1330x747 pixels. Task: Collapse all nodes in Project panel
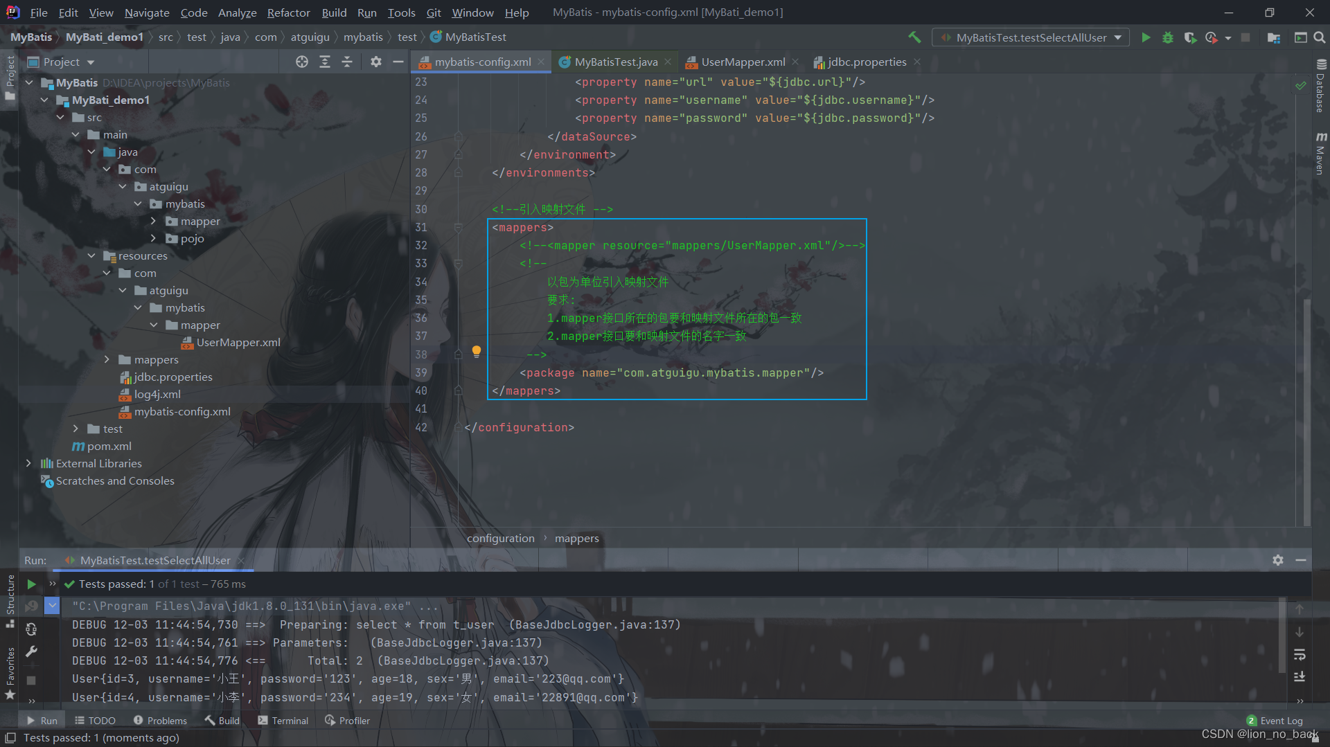pos(347,62)
